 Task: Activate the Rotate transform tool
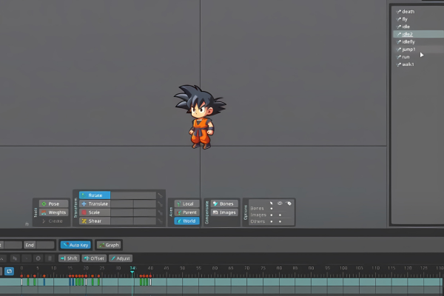pyautogui.click(x=95, y=195)
